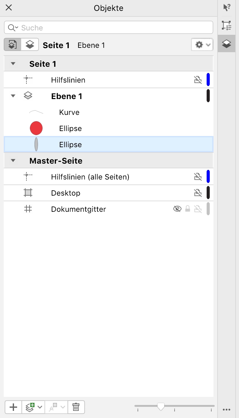
Task: Select the red Ellipse object
Action: (x=70, y=129)
